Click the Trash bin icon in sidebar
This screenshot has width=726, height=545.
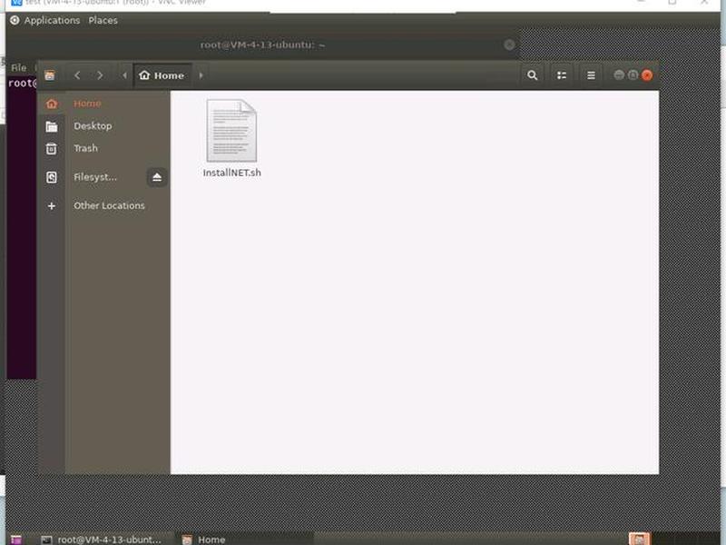[x=52, y=149]
